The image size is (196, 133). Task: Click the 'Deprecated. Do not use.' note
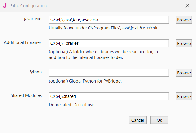[72, 105]
